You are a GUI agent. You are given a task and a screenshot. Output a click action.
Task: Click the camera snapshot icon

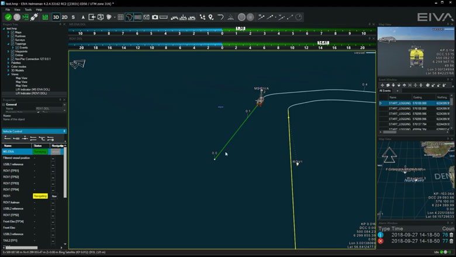(x=156, y=17)
